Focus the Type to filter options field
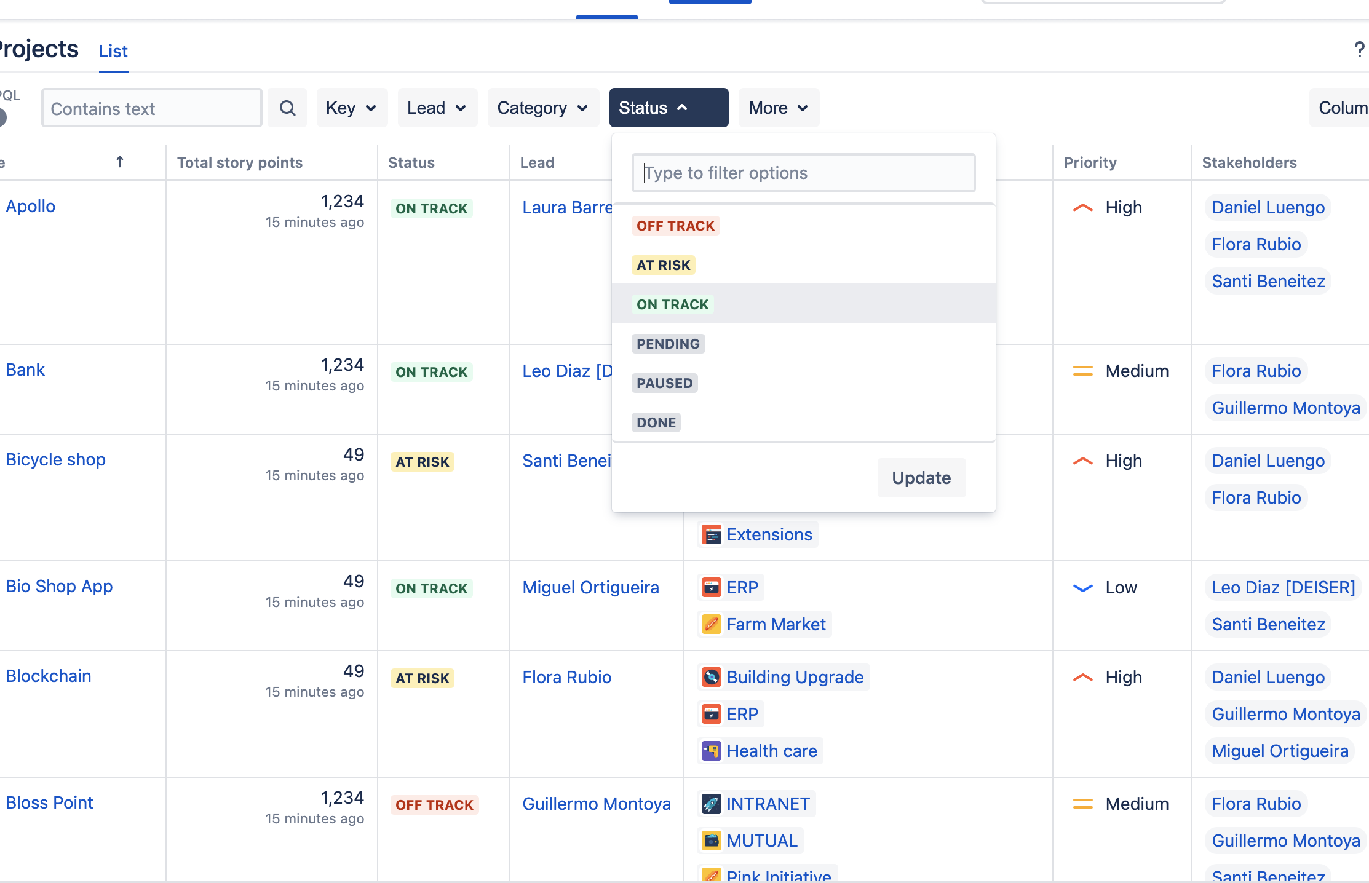Screen dimensions: 1369x883 pyautogui.click(x=803, y=173)
